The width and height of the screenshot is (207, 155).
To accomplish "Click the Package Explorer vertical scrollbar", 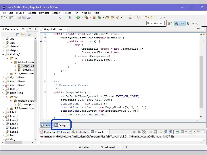I will pyautogui.click(x=35, y=71).
